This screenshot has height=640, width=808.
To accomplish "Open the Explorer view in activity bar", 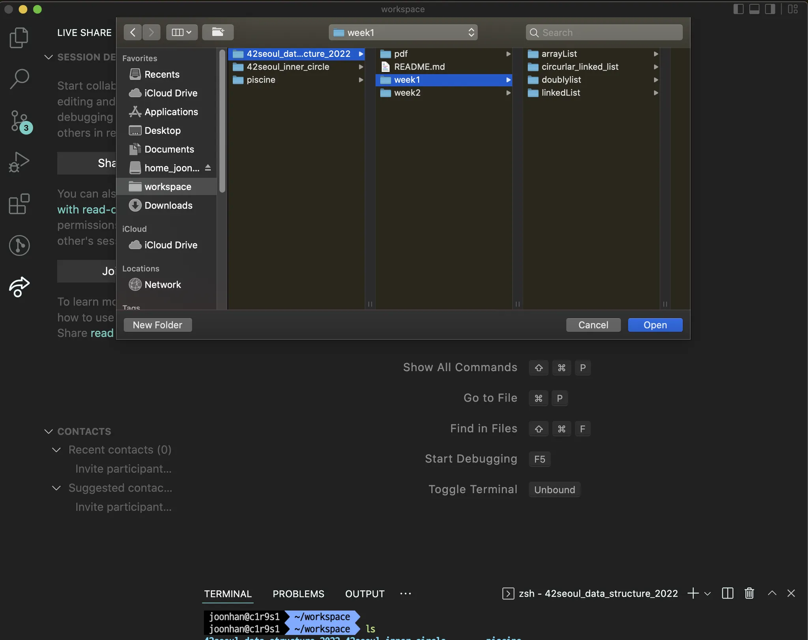I will (x=19, y=38).
